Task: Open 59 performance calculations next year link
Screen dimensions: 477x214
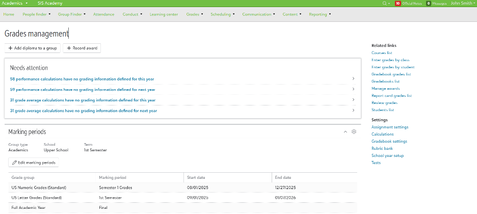Action: tap(83, 90)
